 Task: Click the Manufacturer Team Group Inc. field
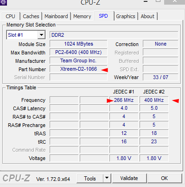coord(78,60)
